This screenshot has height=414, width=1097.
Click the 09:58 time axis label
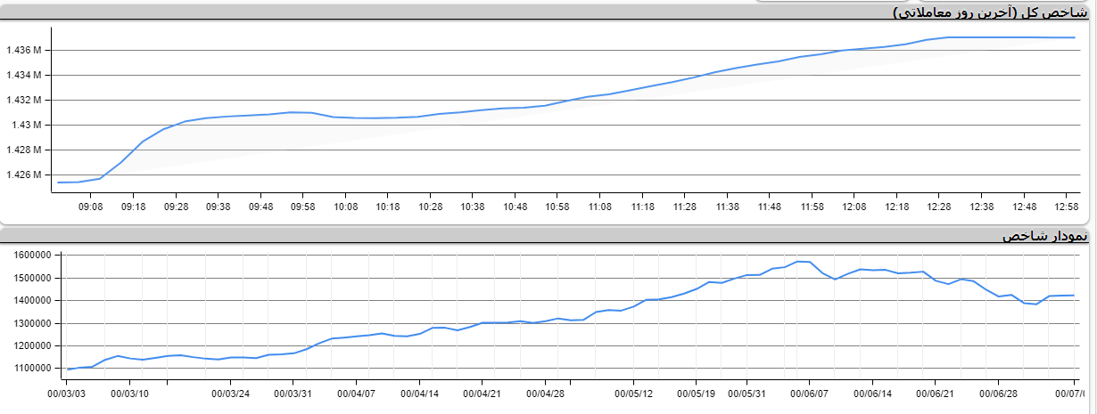[303, 207]
